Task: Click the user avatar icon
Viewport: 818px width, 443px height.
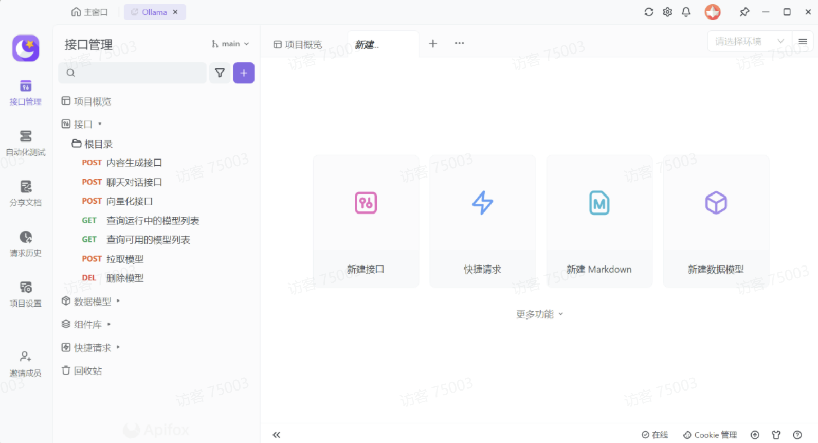Action: pos(713,12)
